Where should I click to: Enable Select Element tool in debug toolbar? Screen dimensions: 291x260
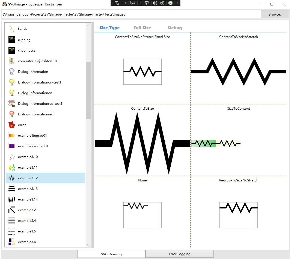pos(132,3)
